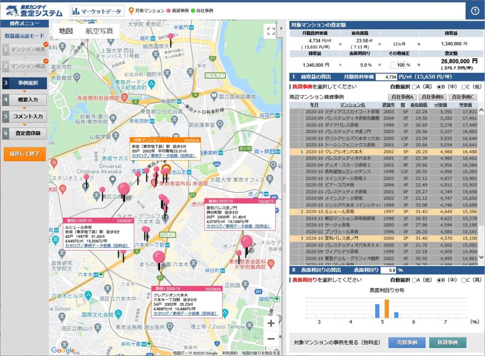Click the Google logo on the map
This screenshot has height=356, width=485.
tap(63, 350)
